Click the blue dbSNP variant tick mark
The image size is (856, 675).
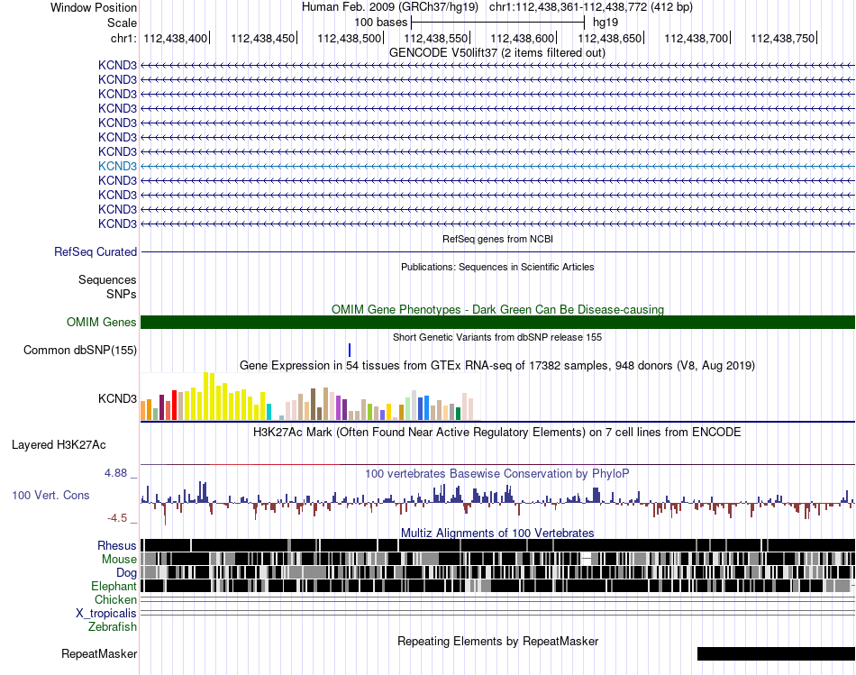coord(350,350)
